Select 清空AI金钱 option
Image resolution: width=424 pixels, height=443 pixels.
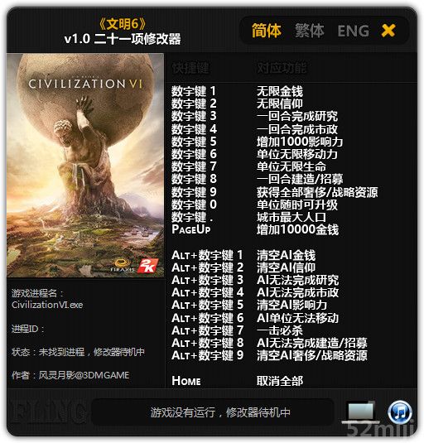pyautogui.click(x=286, y=255)
